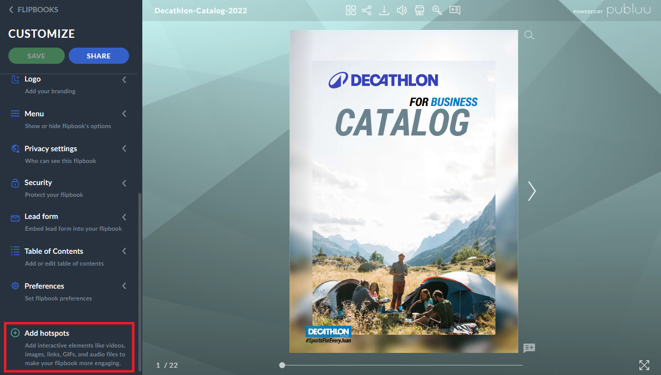The image size is (661, 375).
Task: Expand the Privacy settings chevron
Action: 124,149
